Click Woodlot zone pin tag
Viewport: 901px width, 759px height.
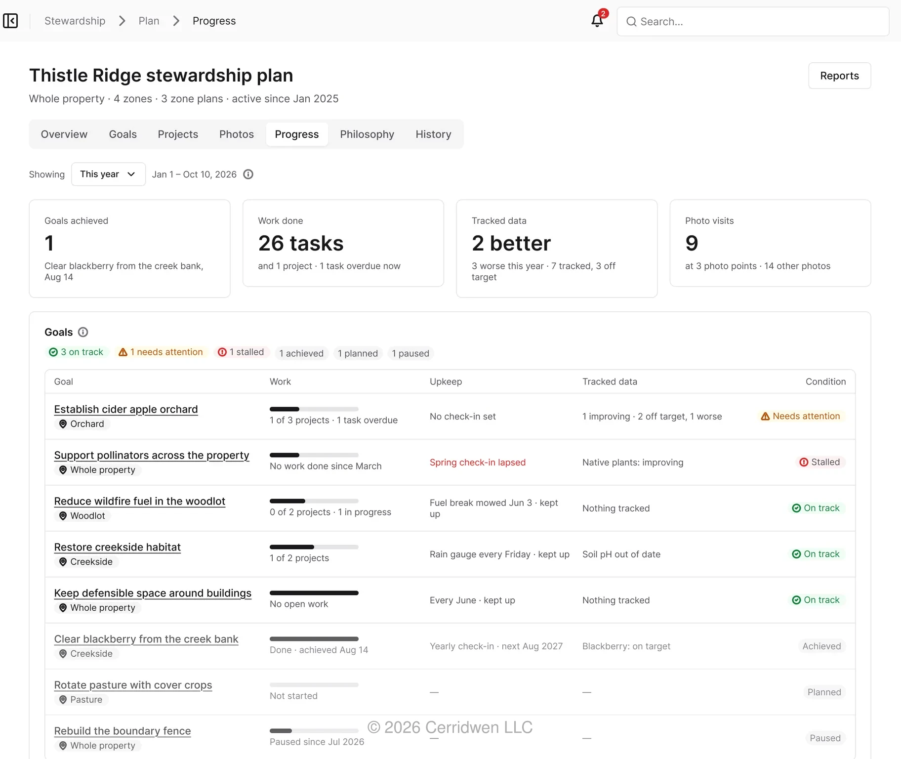click(x=82, y=516)
